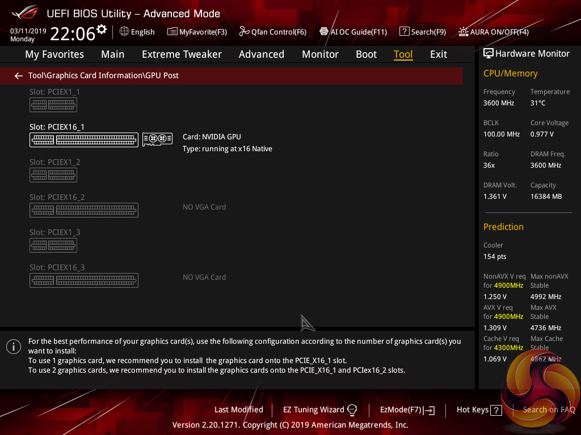Click Last Modified button
This screenshot has height=435, width=581.
tap(239, 410)
